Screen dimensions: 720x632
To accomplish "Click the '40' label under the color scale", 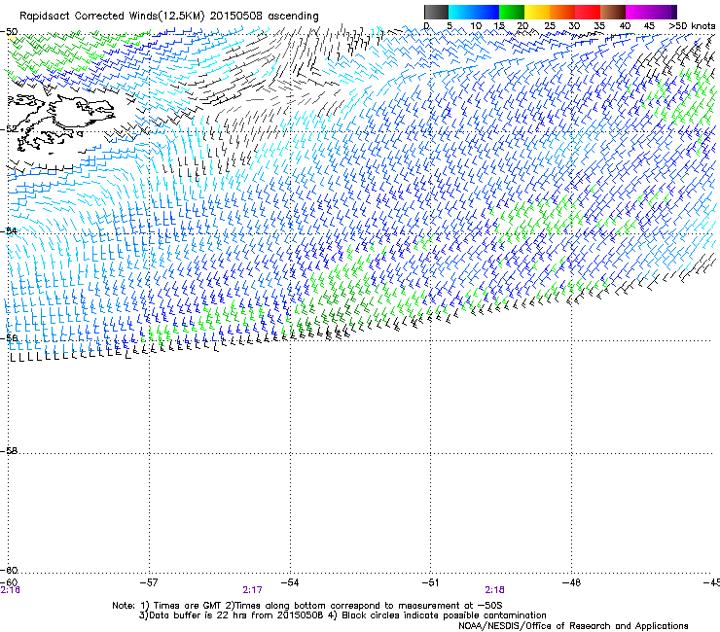I will coord(625,25).
